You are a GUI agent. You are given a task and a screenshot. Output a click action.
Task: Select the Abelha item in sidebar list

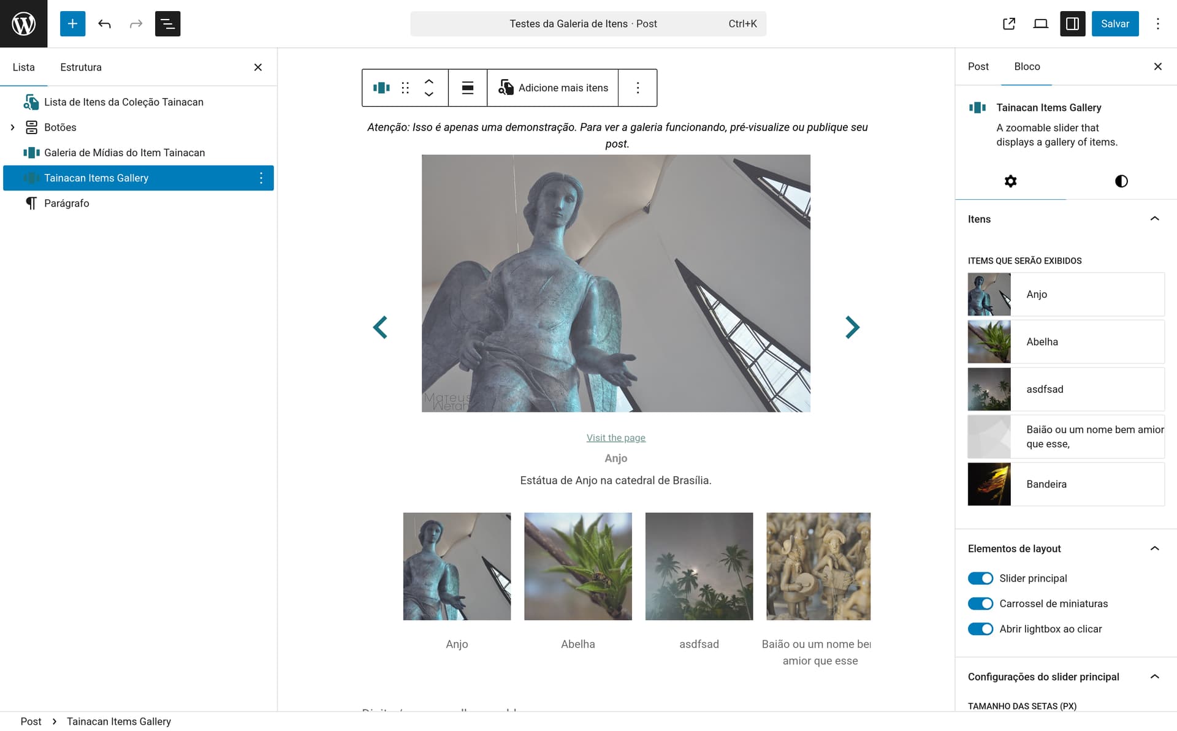point(1065,342)
